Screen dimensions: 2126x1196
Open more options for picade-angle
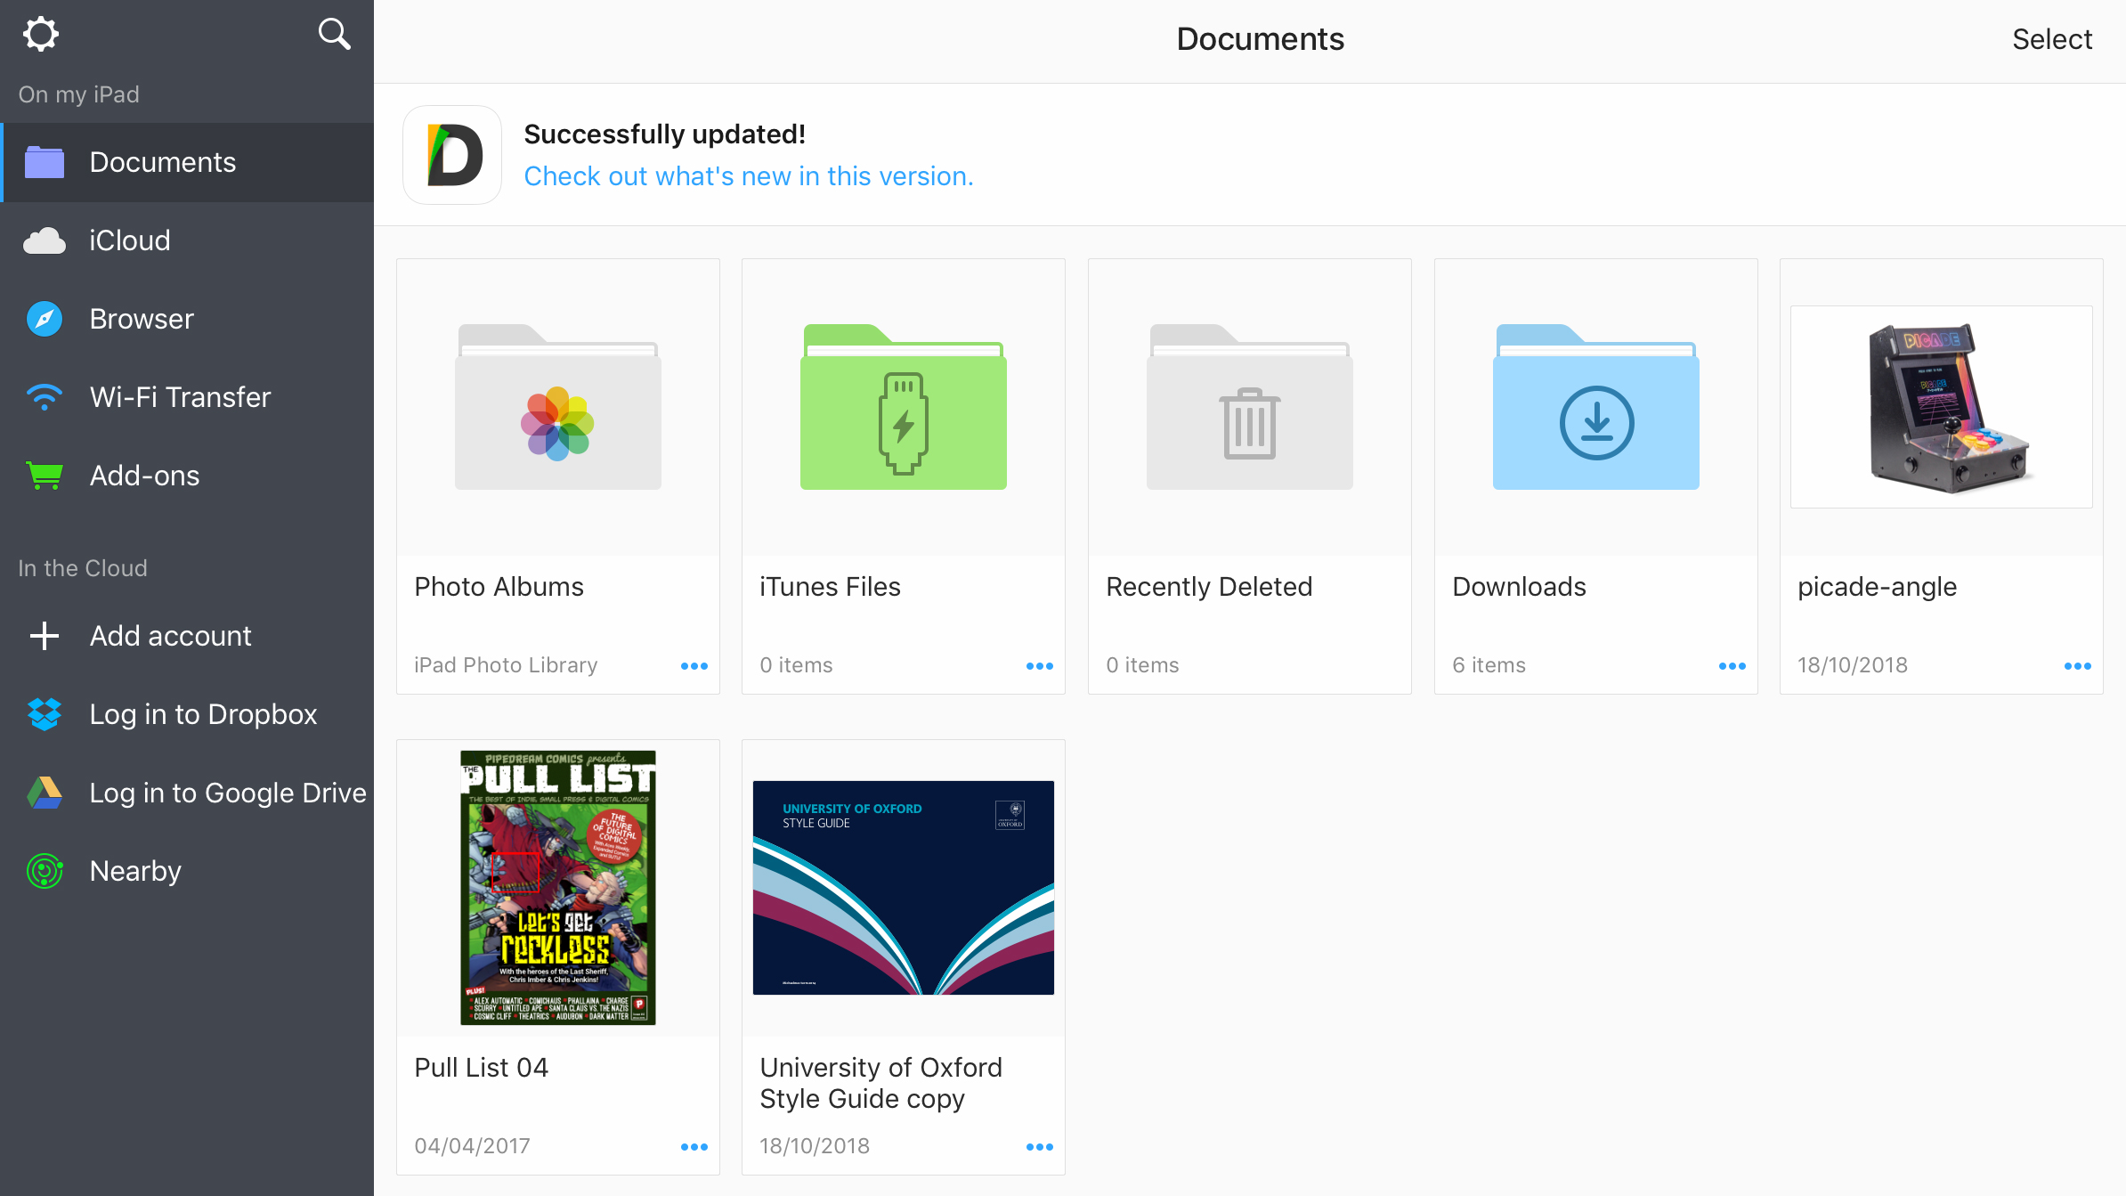[x=2078, y=666]
